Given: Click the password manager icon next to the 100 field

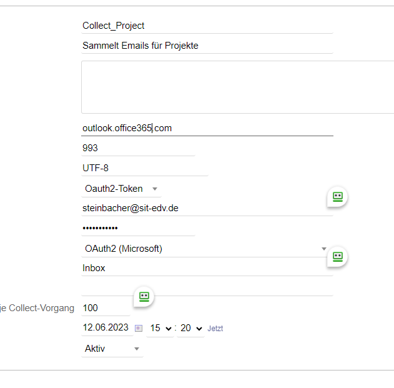Looking at the screenshot, I should pos(144,296).
